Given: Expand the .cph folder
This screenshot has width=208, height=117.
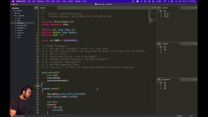Looking at the screenshot, I should (14, 13).
